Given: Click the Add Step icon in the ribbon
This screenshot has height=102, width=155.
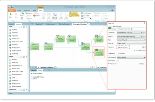Looking at the screenshot, I should (x=22, y=16).
